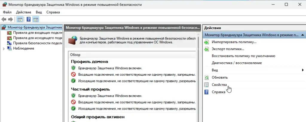Select Правила для исходящего подключения

[x=38, y=38]
